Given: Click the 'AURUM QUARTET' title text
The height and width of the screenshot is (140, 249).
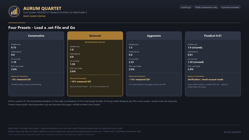Looking at the screenshot, I should pos(42,8).
